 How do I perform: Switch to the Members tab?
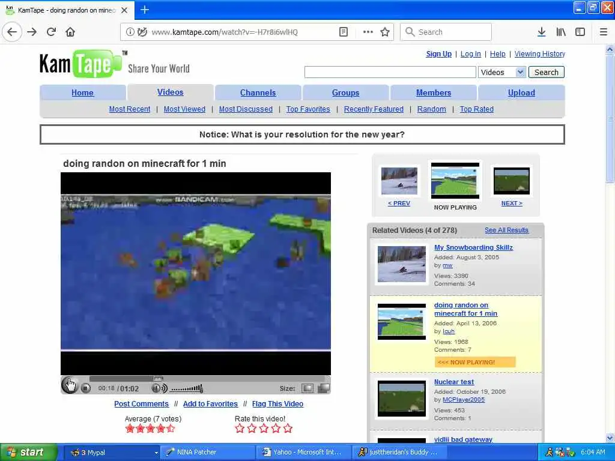coord(434,93)
